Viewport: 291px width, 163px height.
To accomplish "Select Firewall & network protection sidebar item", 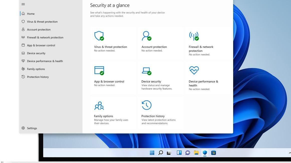I will [x=45, y=37].
